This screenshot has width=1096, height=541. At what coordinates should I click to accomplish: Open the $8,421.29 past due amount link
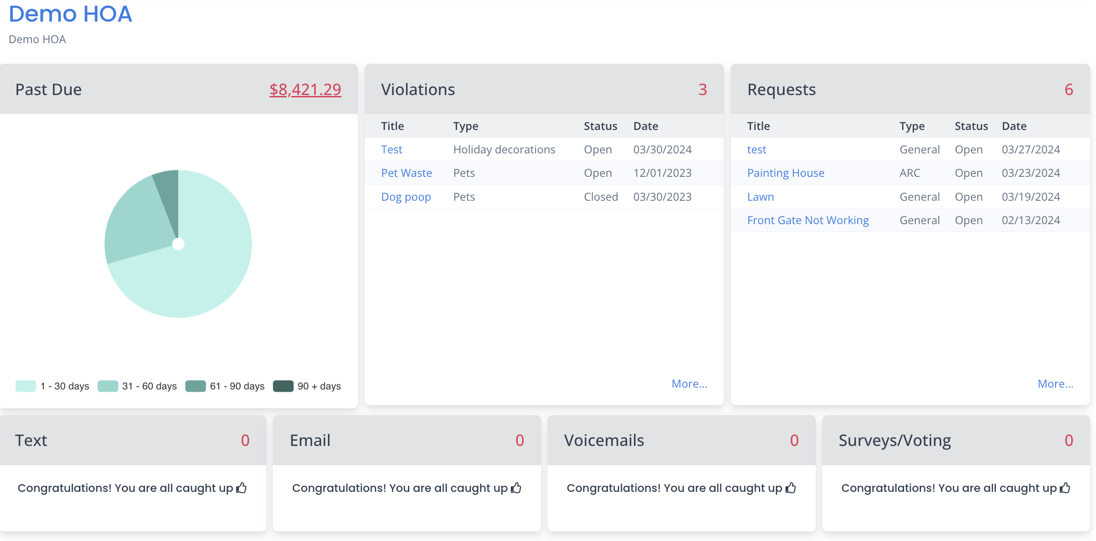pyautogui.click(x=305, y=90)
